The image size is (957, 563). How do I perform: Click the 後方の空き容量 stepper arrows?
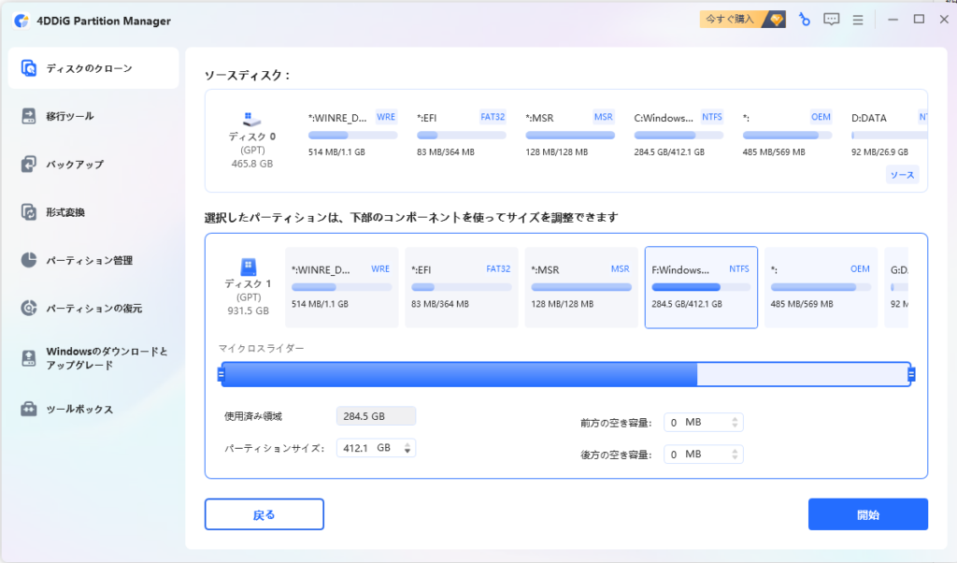click(x=735, y=455)
